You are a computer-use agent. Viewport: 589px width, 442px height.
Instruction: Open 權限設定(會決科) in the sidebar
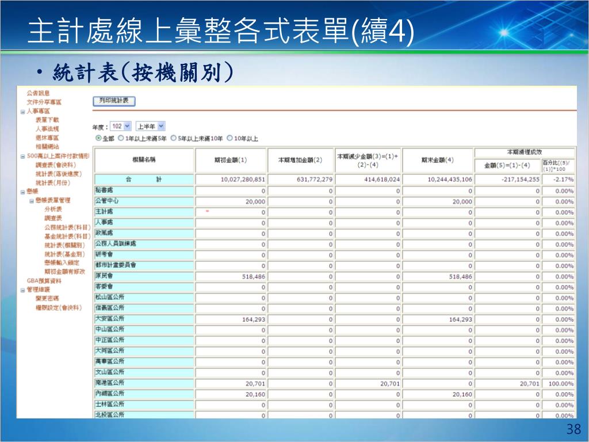tap(59, 307)
